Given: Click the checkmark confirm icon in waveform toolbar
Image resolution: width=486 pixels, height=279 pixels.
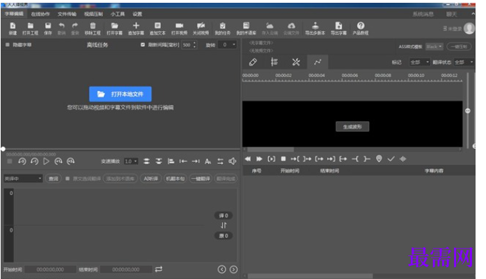Looking at the screenshot, I should pos(391,159).
